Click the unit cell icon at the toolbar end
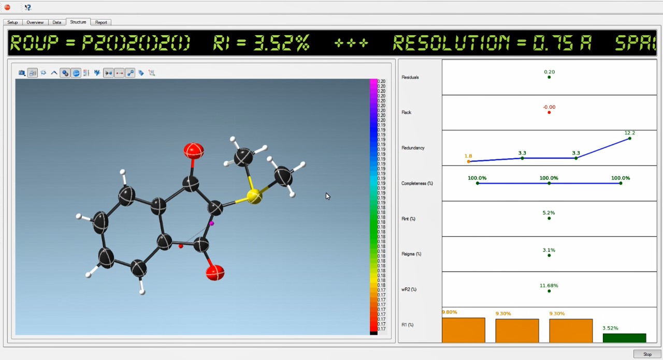 (x=152, y=72)
